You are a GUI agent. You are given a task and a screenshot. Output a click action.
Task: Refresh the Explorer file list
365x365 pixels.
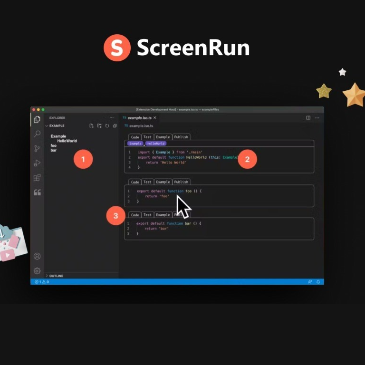pyautogui.click(x=107, y=125)
